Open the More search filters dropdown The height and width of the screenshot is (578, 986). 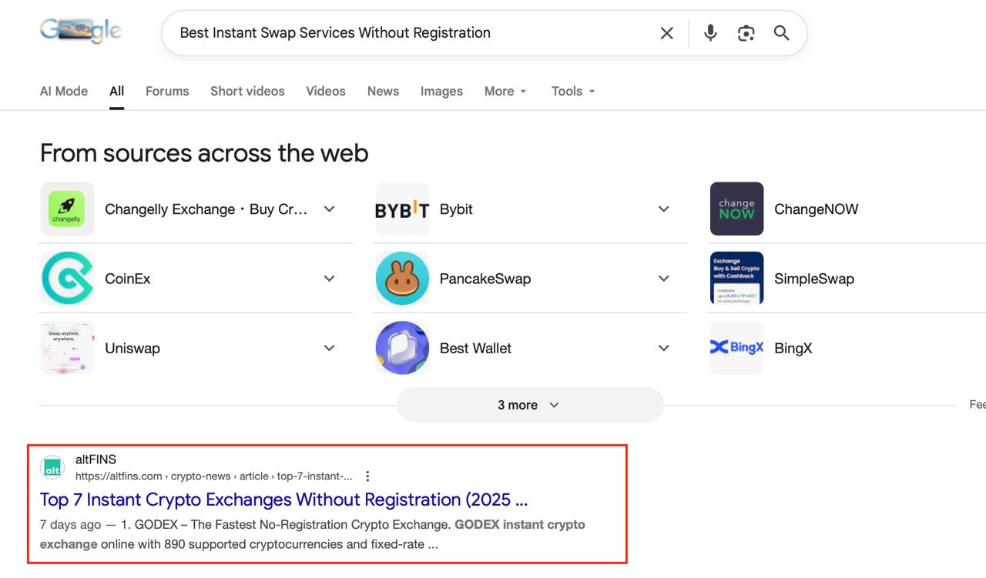point(505,91)
